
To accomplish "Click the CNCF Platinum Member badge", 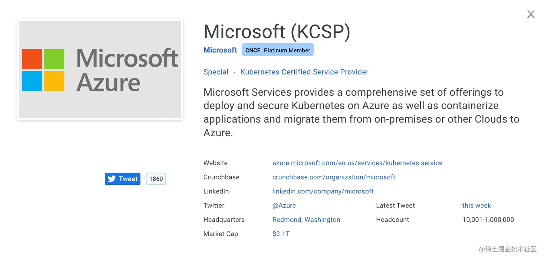I will pos(277,50).
